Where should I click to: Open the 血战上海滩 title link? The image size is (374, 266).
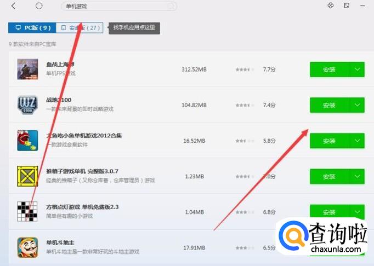(60, 64)
